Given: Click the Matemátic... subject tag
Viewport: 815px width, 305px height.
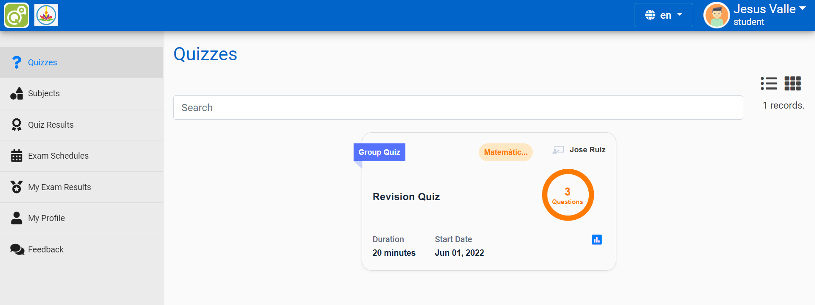Looking at the screenshot, I should [505, 152].
